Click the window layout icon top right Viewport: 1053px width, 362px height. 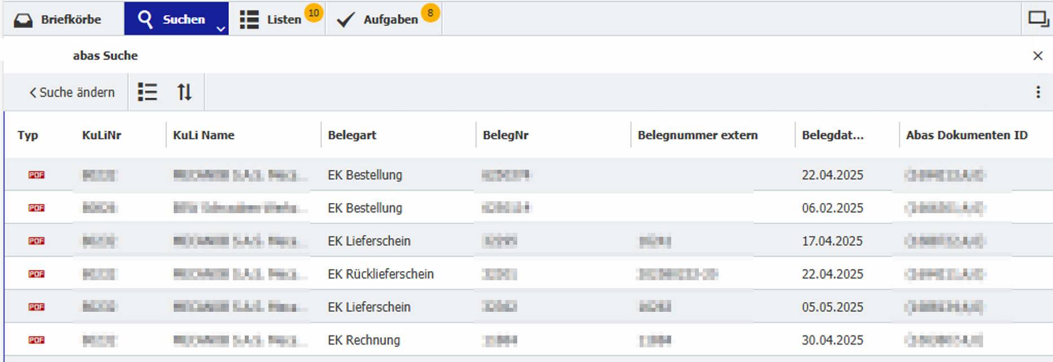point(1038,19)
